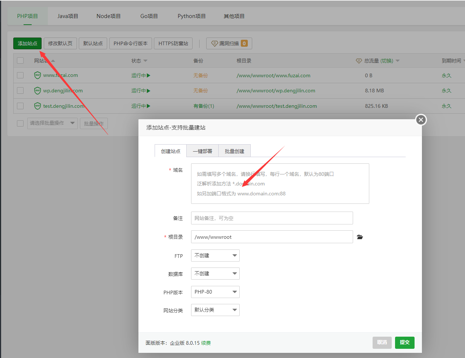Tick the checkbox beside 请选择批量操作
The height and width of the screenshot is (358, 465).
pos(20,123)
